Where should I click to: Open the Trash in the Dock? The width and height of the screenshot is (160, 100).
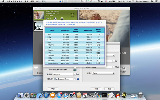coord(141,95)
